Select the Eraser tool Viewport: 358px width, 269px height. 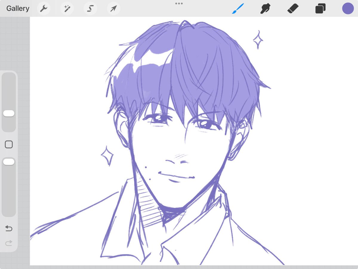293,8
